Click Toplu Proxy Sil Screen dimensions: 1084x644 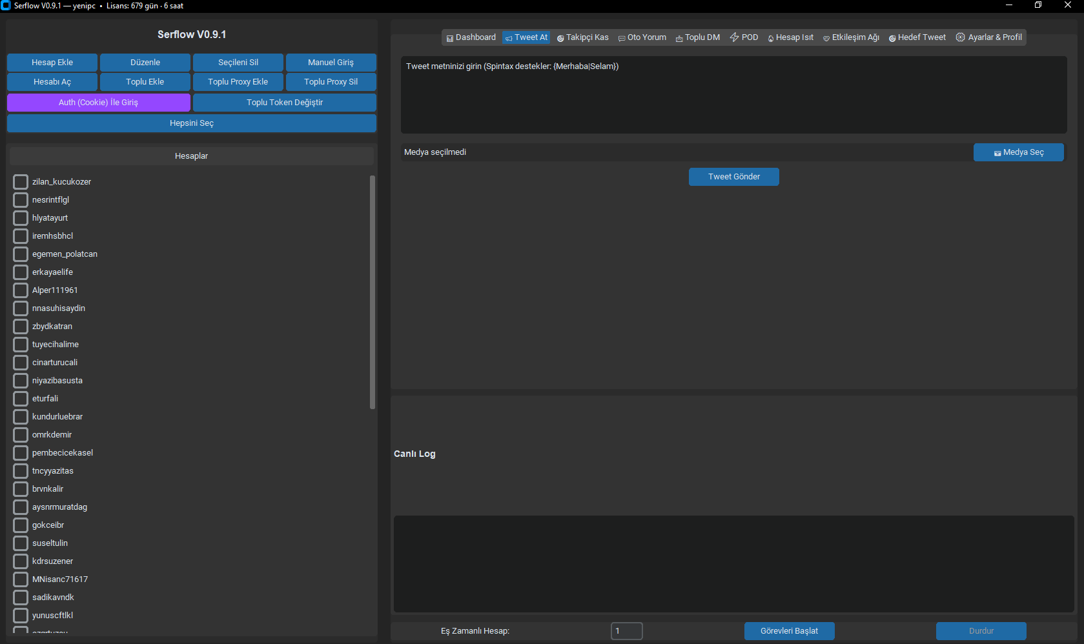[x=331, y=82]
